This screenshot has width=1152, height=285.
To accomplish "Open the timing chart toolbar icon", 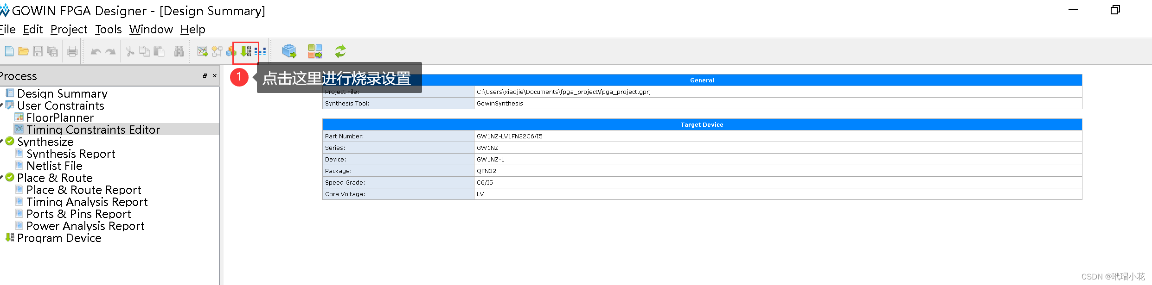I will [202, 51].
